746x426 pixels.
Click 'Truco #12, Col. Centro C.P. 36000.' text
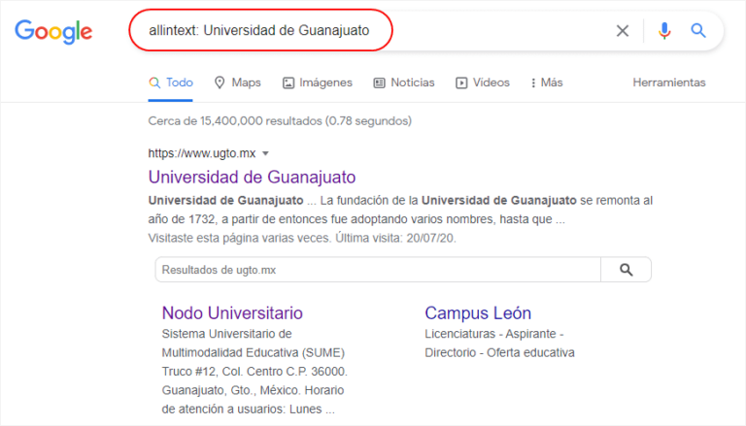click(x=254, y=372)
